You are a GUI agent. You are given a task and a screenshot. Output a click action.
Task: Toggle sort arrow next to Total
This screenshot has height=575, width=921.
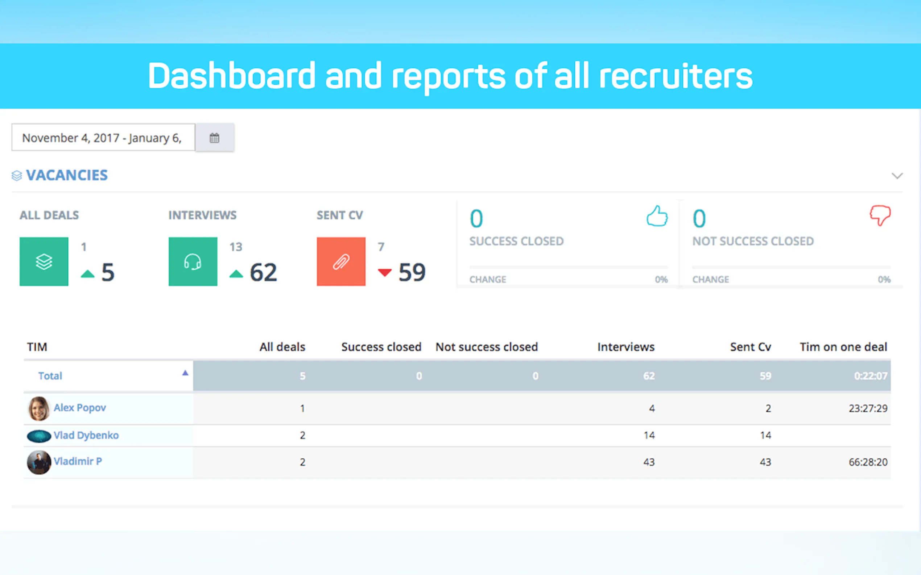[x=185, y=373]
